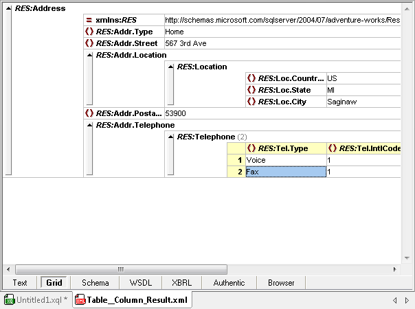Viewport: 415px width, 309px height.
Task: Click the RES:Loc.City element name
Action: (282, 102)
